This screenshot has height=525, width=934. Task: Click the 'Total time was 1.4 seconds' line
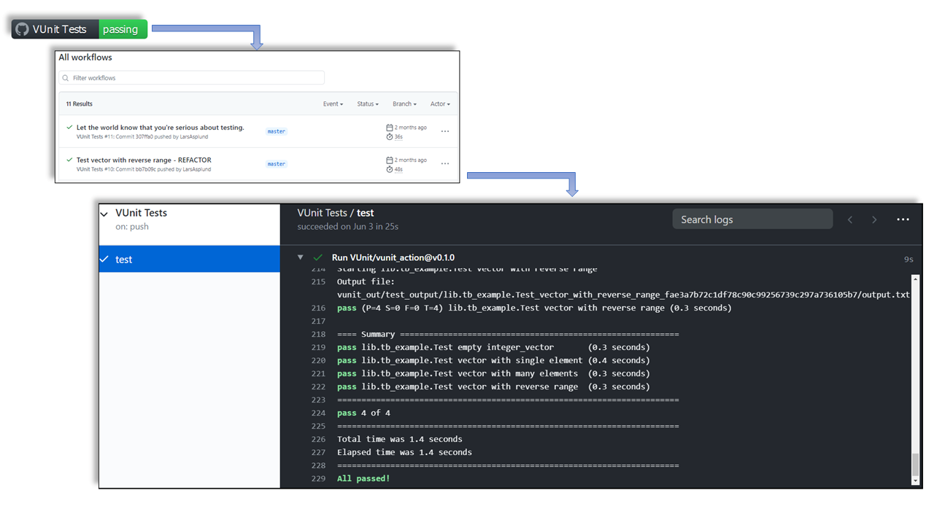click(400, 440)
